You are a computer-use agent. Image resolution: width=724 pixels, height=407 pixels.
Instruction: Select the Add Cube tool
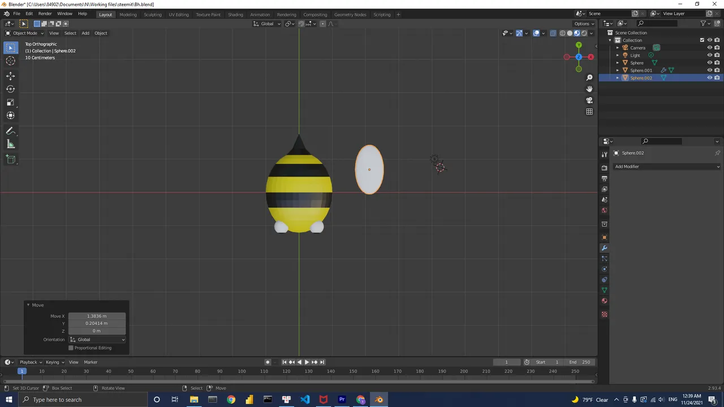[x=10, y=159]
